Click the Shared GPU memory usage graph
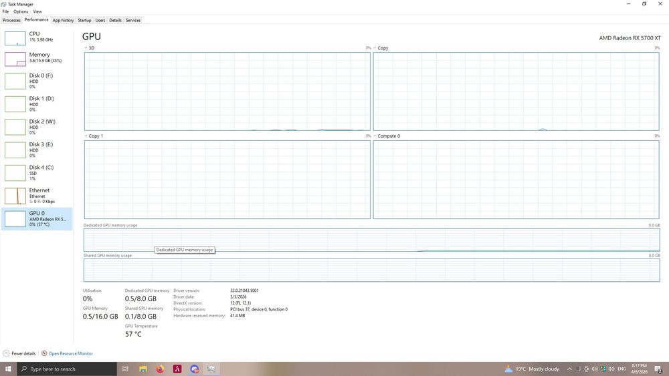The width and height of the screenshot is (669, 376). point(371,270)
